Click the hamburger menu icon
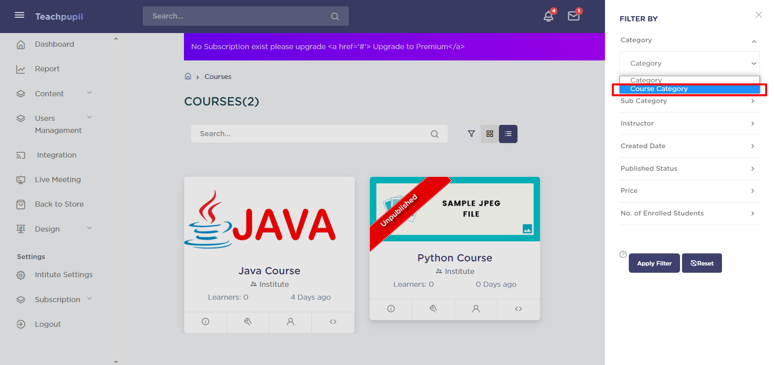The height and width of the screenshot is (365, 774). tap(19, 15)
